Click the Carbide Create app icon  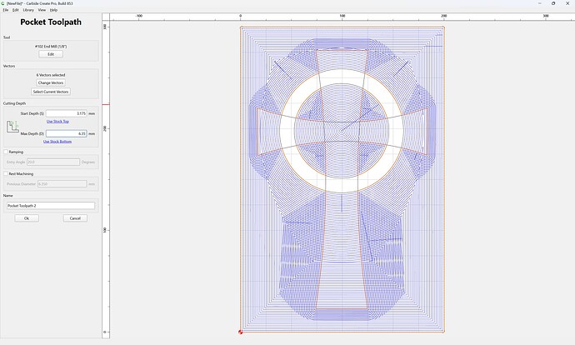click(2, 3)
